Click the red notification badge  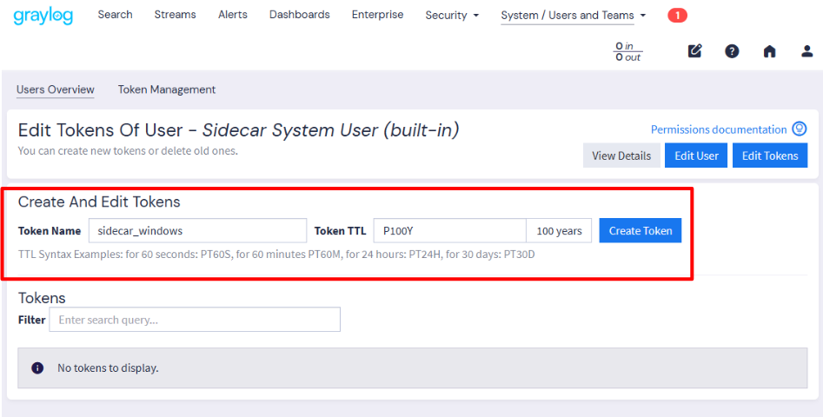[677, 16]
